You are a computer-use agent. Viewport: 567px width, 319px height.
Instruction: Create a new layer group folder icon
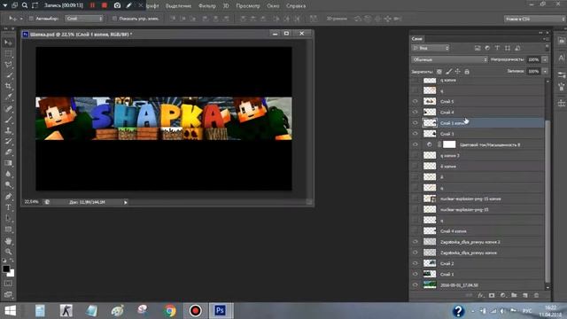pos(514,295)
